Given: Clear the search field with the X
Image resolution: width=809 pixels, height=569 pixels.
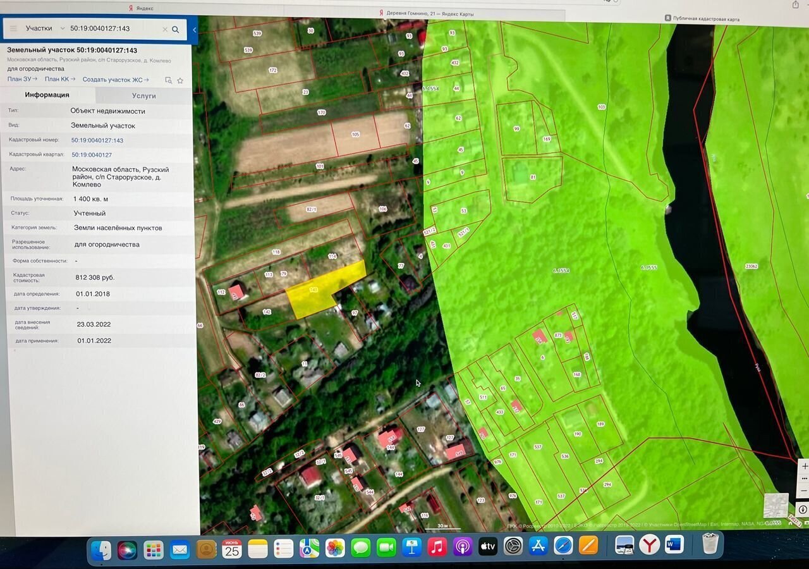Looking at the screenshot, I should 165,30.
